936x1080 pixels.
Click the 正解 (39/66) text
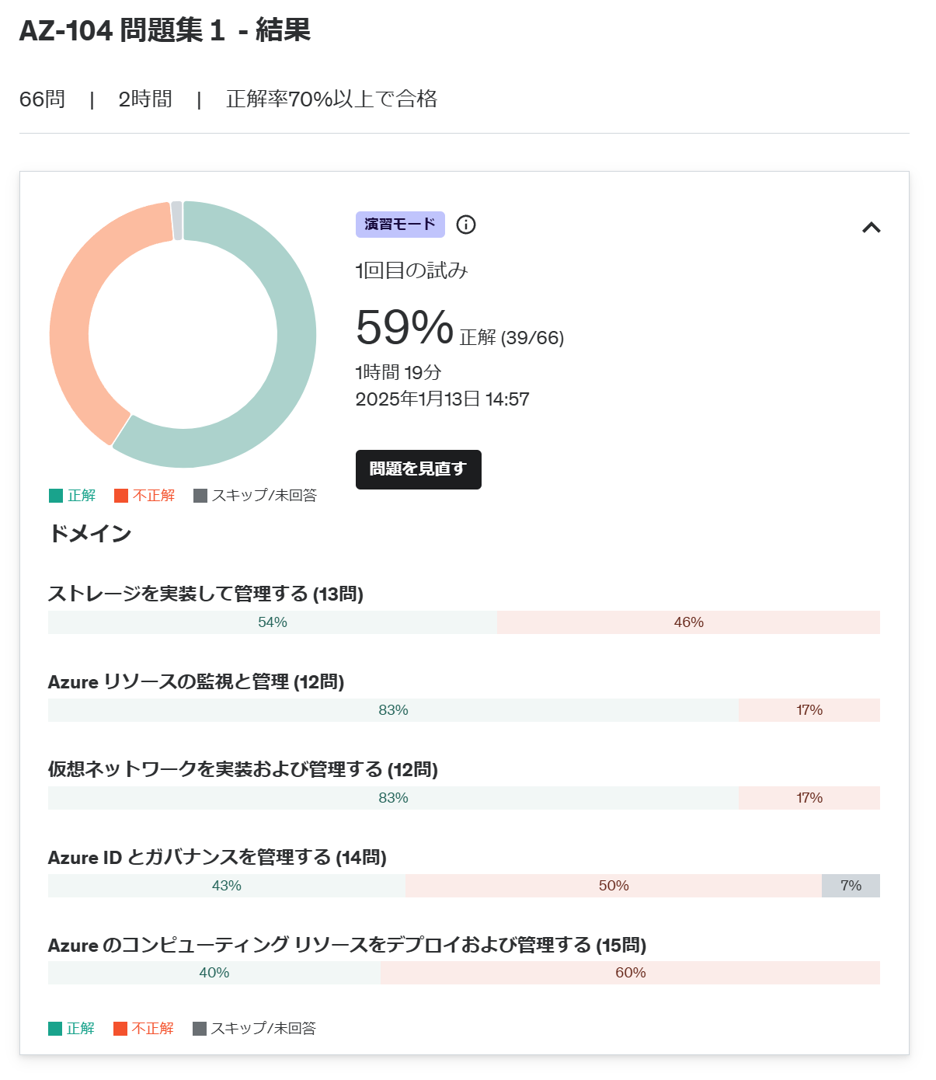[x=512, y=337]
